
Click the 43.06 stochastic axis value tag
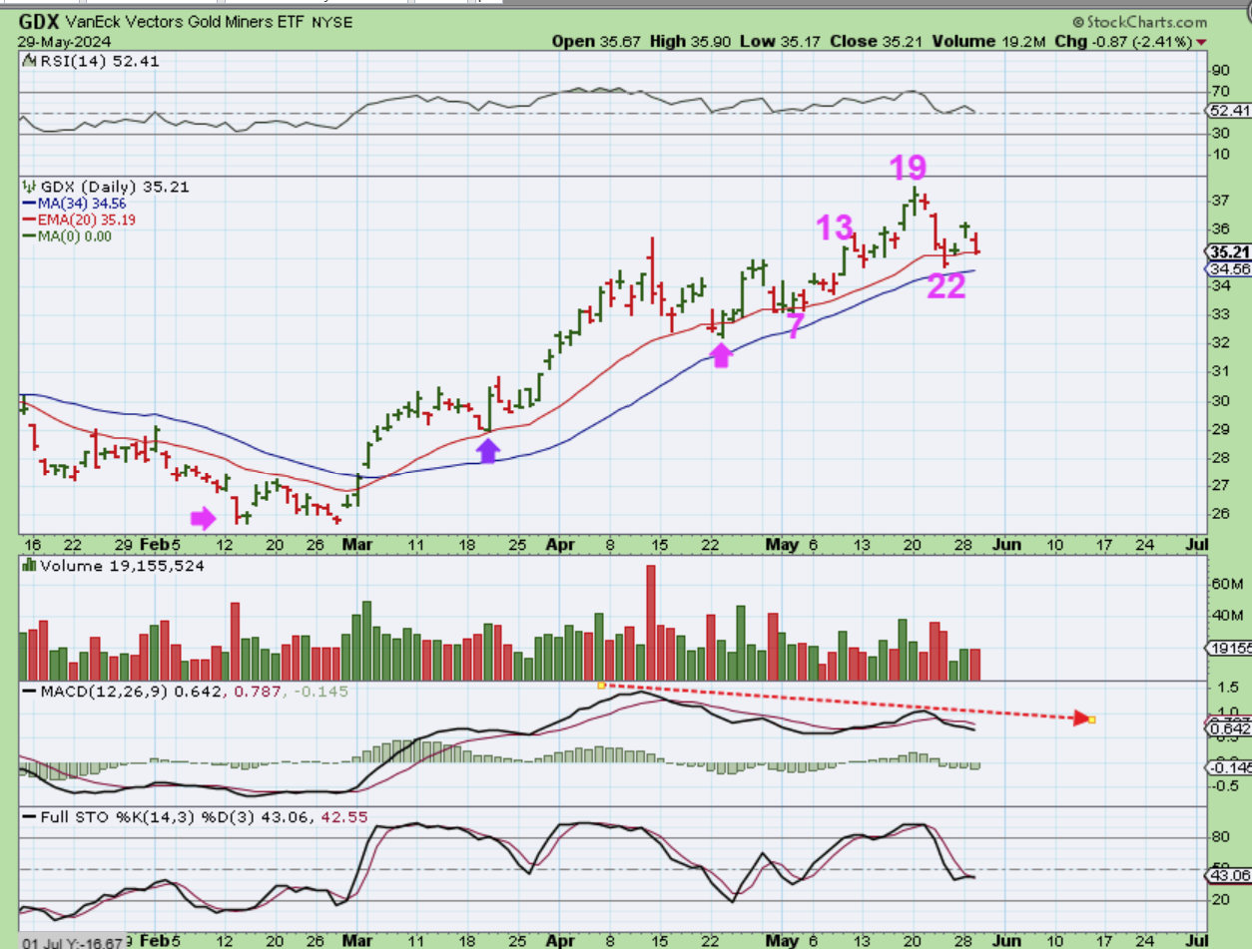[x=1228, y=874]
